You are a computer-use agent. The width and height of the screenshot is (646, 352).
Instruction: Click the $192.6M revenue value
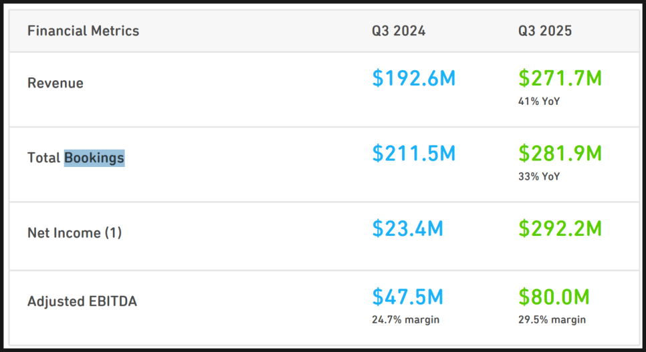pos(413,78)
